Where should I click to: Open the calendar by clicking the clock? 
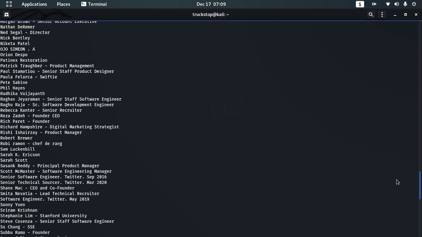(211, 4)
